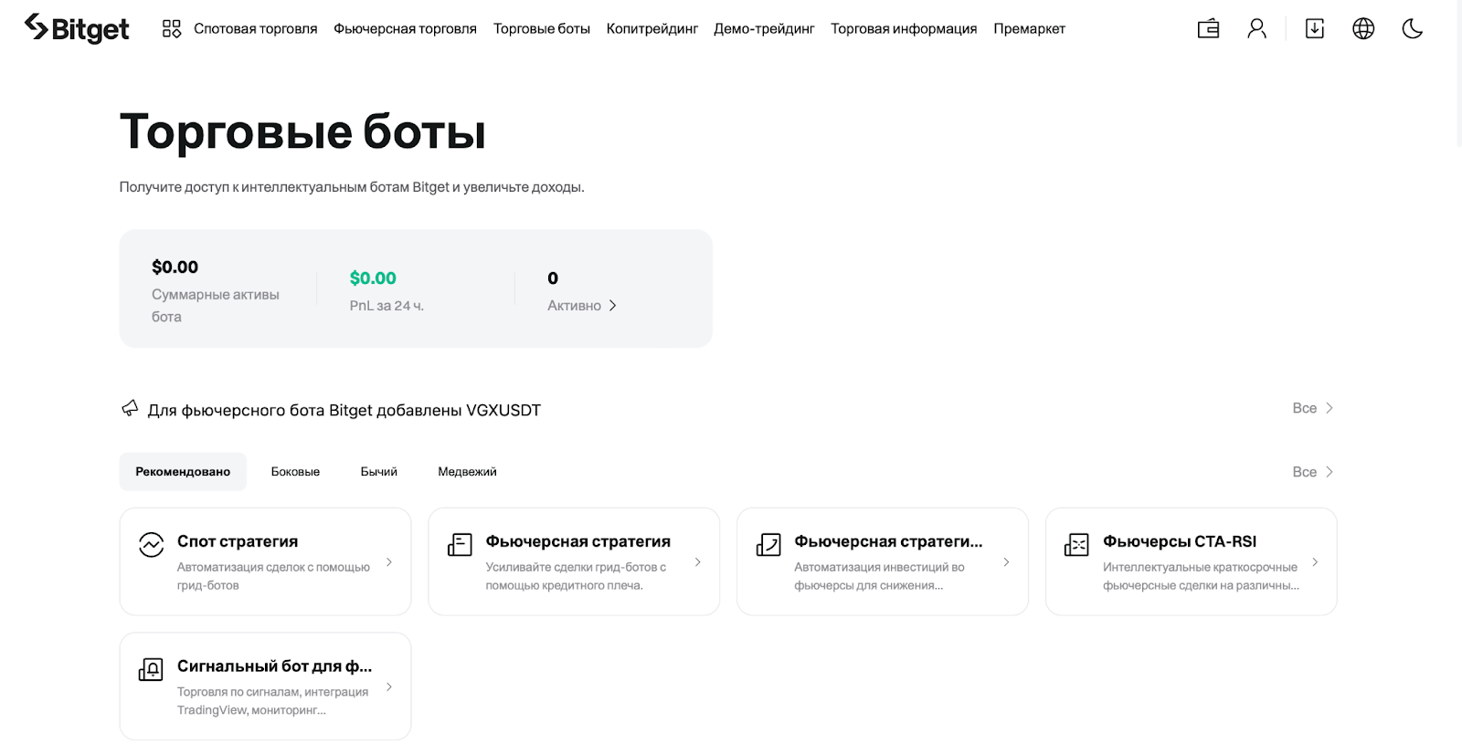Click the chevron on Спот стратегия card
Viewport: 1462px width, 754px height.
coord(389,562)
